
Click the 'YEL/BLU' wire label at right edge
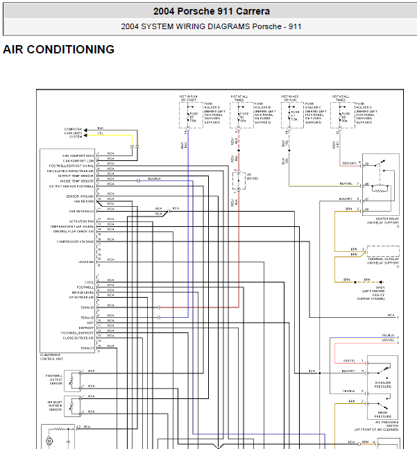click(x=388, y=335)
